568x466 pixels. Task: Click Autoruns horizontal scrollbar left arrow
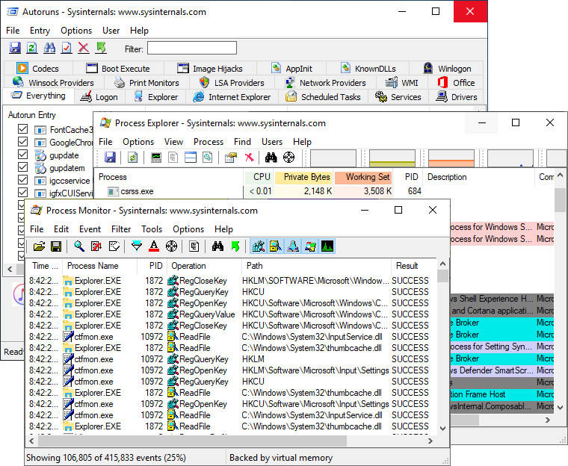(x=10, y=269)
